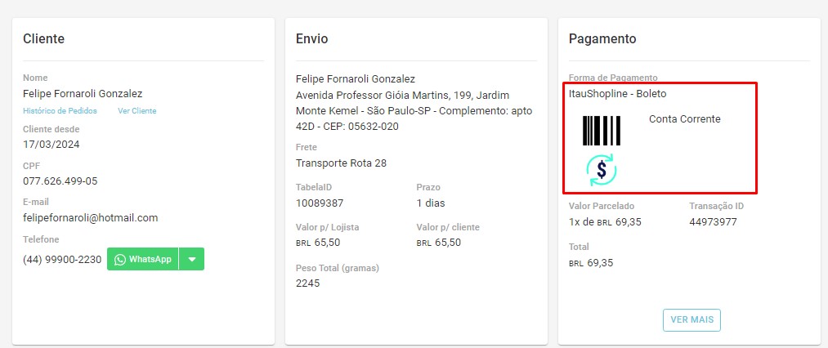Click the Pagamento card heading
Image resolution: width=828 pixels, height=348 pixels.
coord(602,38)
